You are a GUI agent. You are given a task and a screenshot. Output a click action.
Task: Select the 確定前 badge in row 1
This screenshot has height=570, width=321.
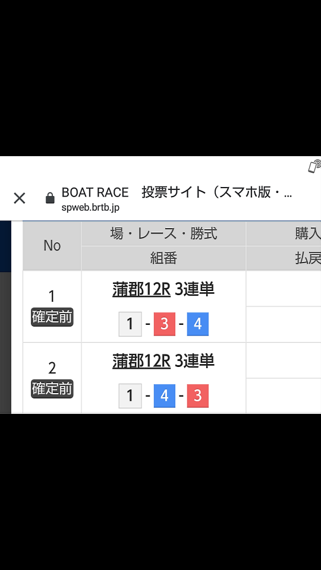click(x=52, y=317)
